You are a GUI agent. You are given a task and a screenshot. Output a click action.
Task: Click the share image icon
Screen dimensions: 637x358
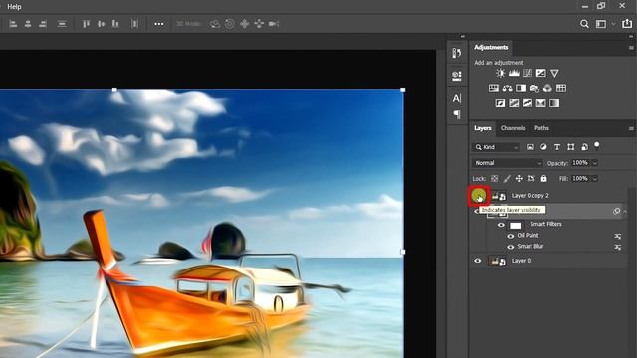point(627,24)
